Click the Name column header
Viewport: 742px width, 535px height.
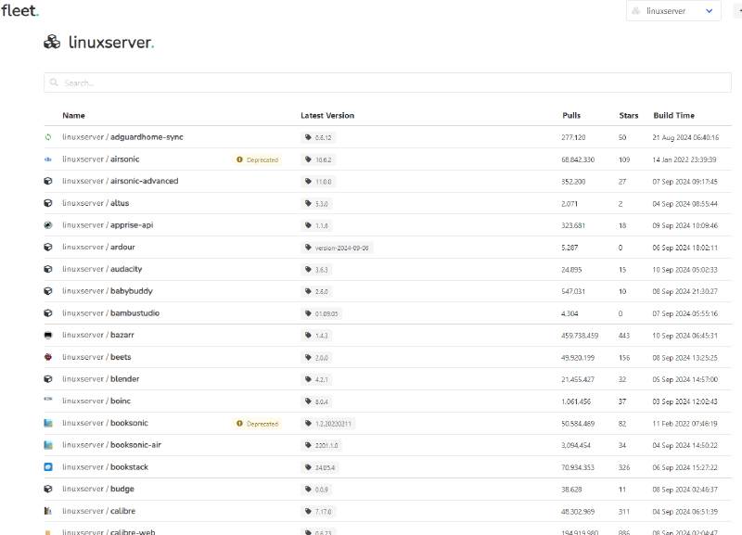[73, 115]
